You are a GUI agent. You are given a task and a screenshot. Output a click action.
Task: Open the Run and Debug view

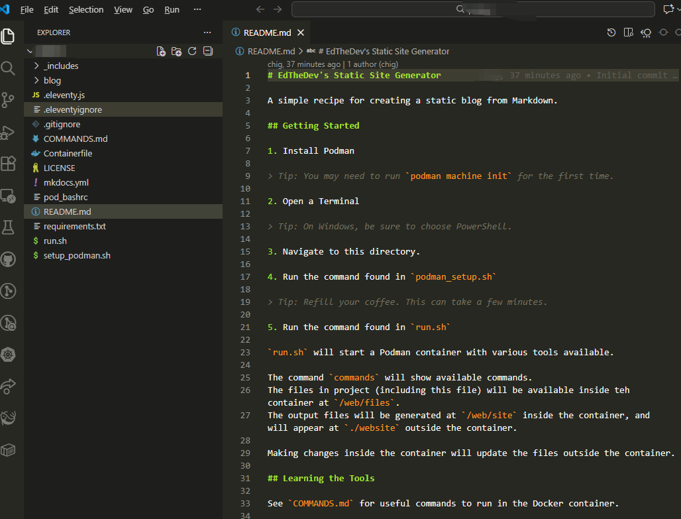click(x=8, y=132)
